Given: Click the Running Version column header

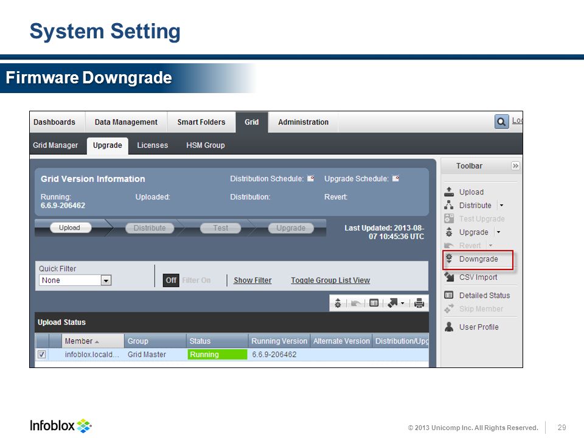Looking at the screenshot, I should [279, 341].
